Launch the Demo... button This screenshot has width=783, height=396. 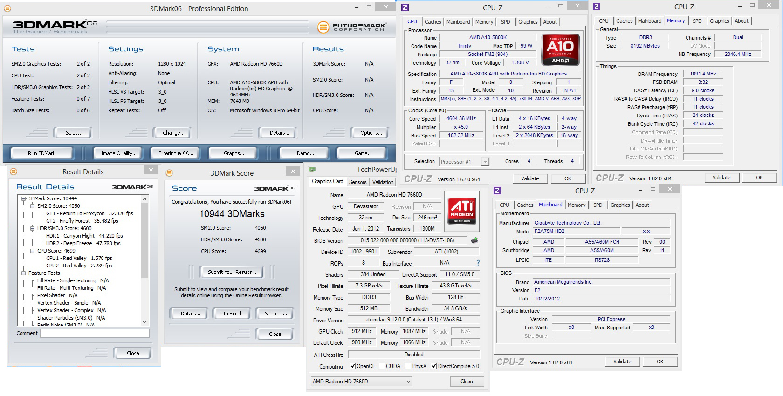pyautogui.click(x=305, y=153)
